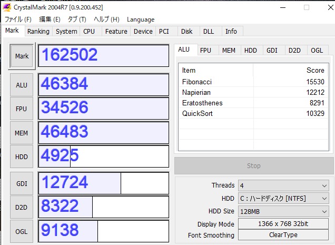
Task: Run the MEM benchmark button
Action: (x=22, y=133)
